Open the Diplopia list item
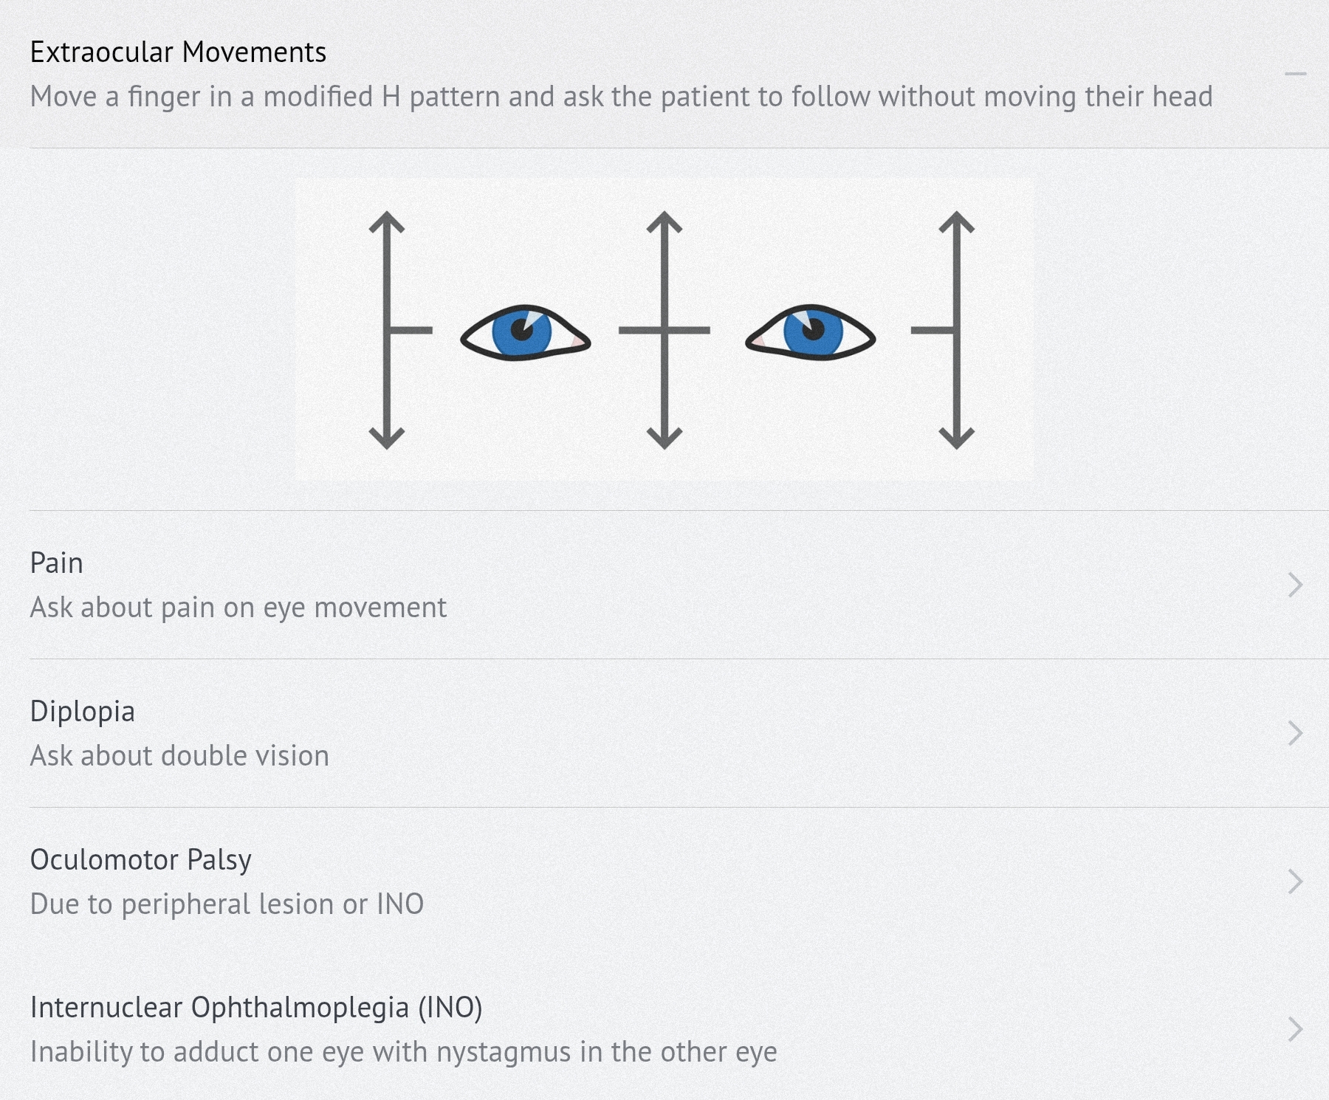 [x=664, y=733]
